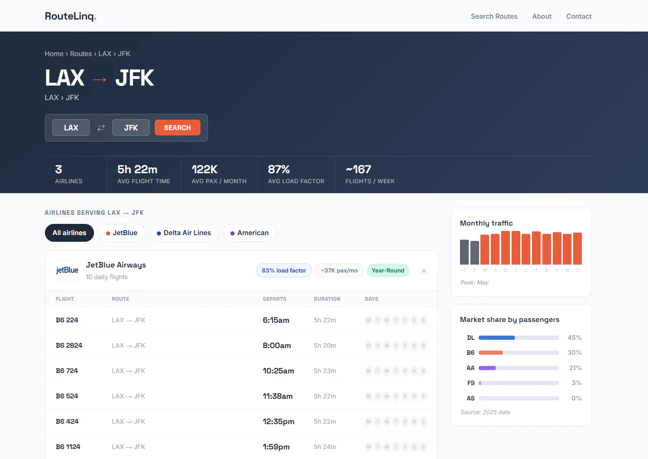Click the 1:59pm departure time
Screen dimensions: 648x459
pyautogui.click(x=276, y=447)
